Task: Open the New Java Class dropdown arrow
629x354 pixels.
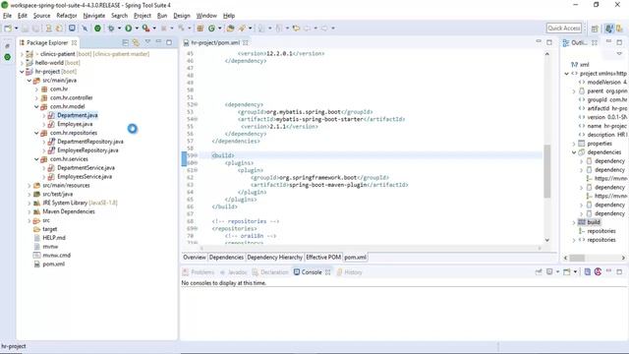Action: click(219, 29)
